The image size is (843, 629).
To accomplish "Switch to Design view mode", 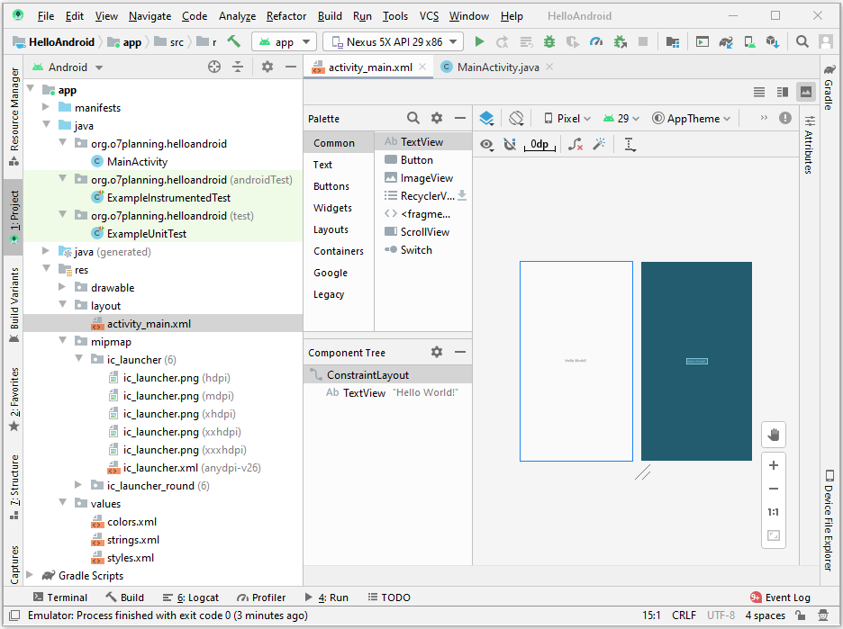I will pos(806,92).
